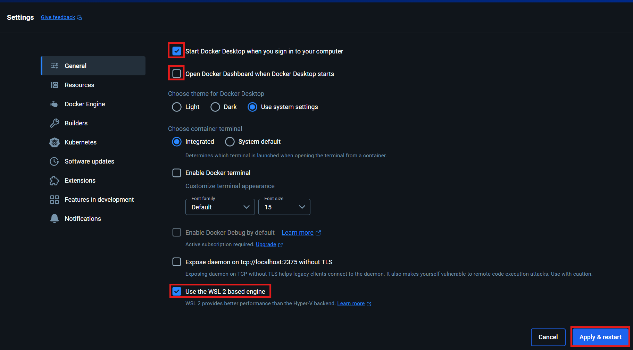633x350 pixels.
Task: Click 'Customize terminal appearance' text
Action: [x=230, y=186]
